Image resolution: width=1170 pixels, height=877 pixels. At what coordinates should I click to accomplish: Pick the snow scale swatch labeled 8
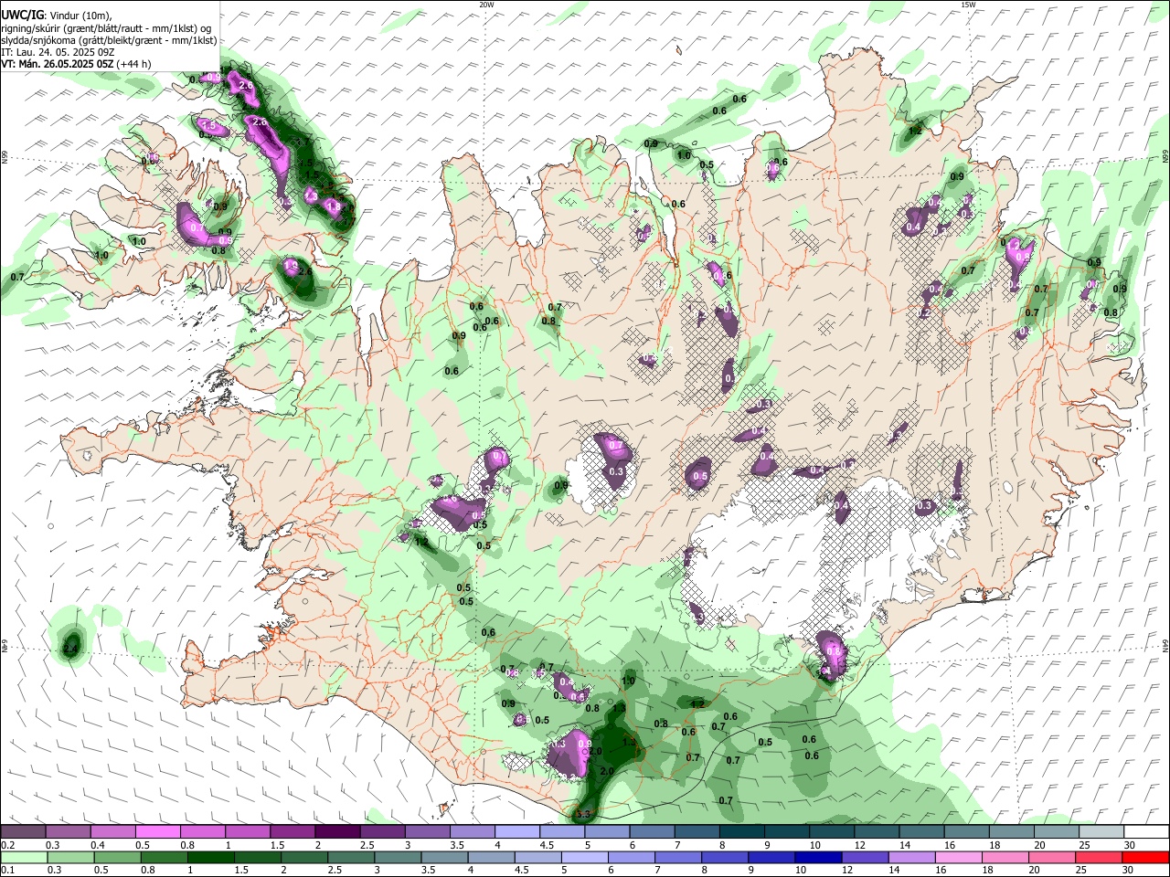click(741, 832)
